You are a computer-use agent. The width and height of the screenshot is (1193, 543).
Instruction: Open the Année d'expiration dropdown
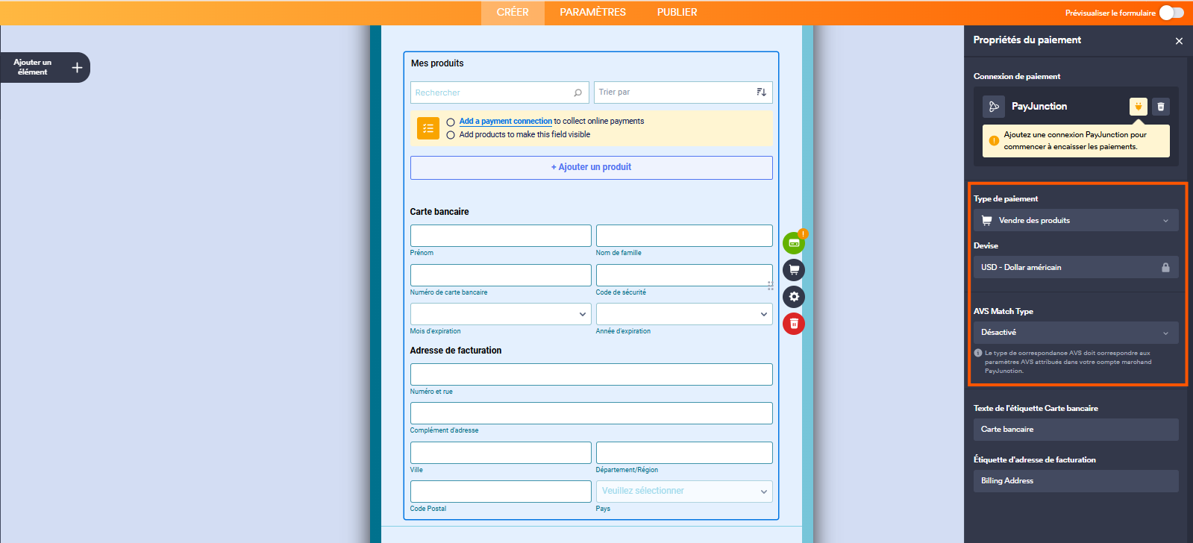pyautogui.click(x=684, y=314)
